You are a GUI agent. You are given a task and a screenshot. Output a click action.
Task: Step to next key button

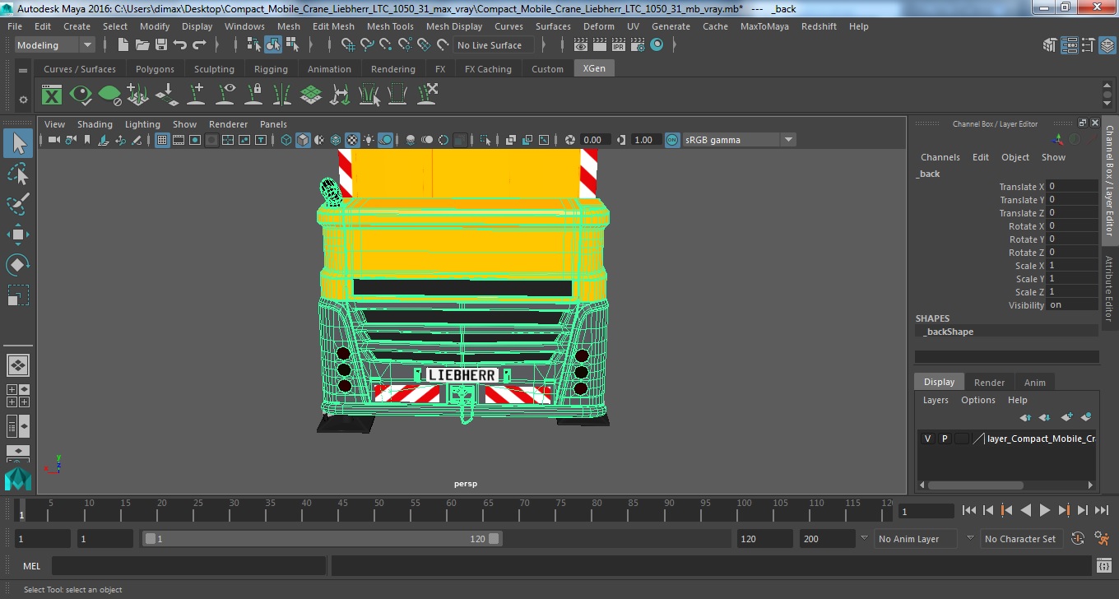click(x=1064, y=511)
